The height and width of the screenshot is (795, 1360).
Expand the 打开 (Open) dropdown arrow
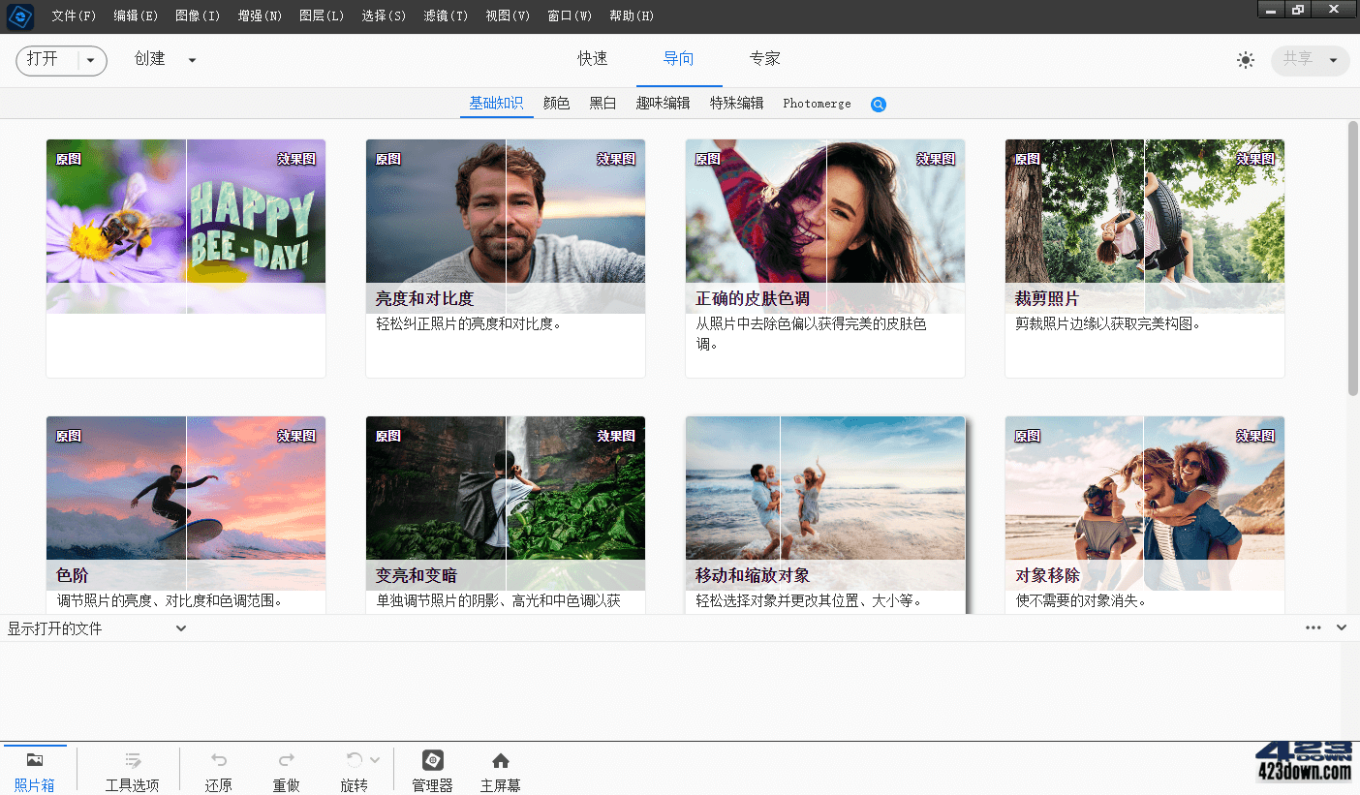(88, 59)
